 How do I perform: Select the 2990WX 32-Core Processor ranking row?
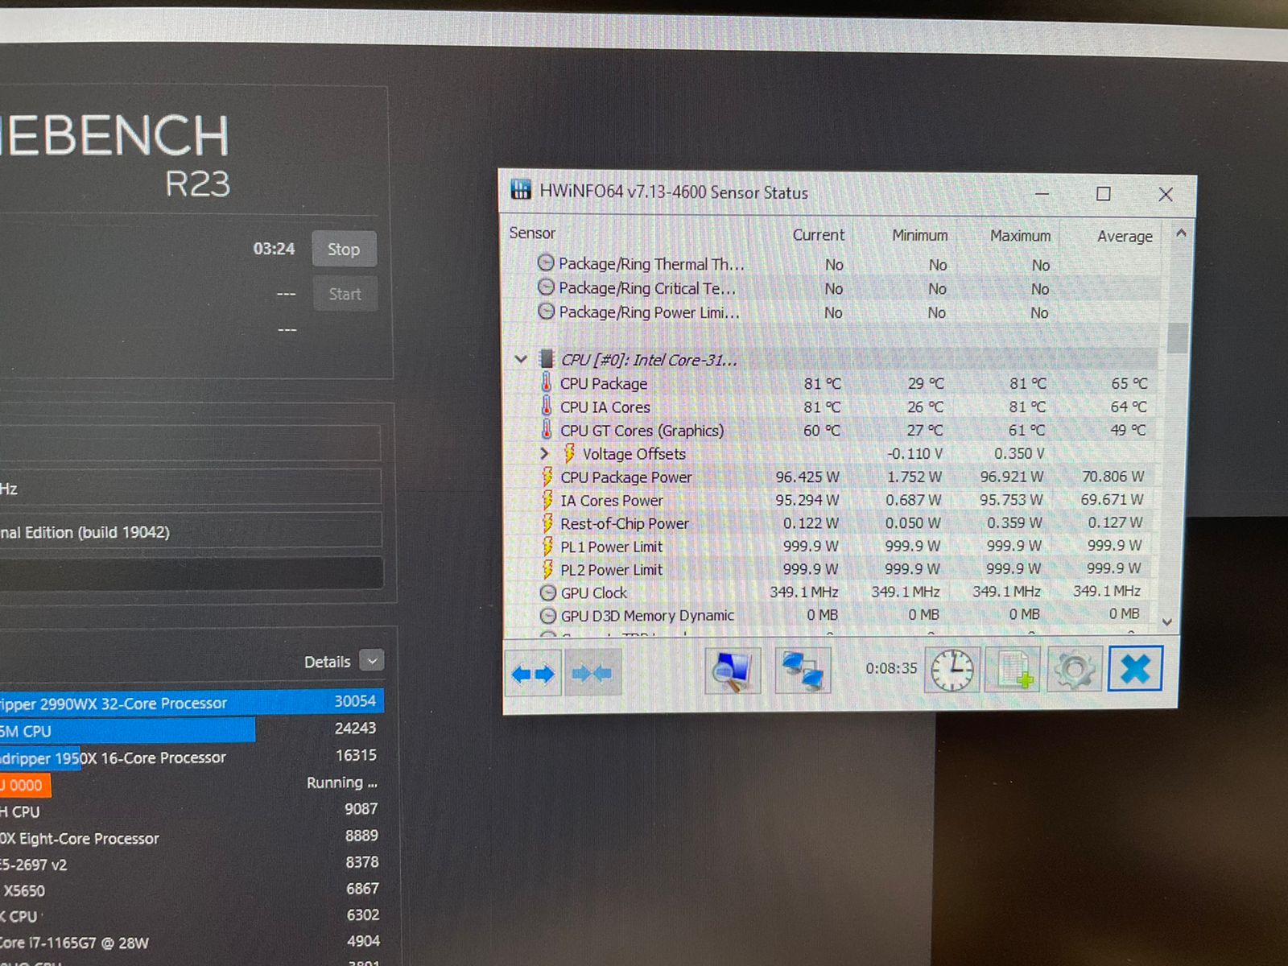(x=192, y=702)
